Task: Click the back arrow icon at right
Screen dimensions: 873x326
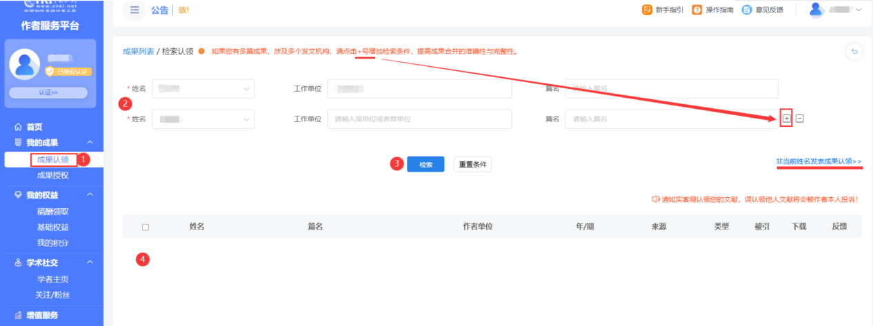Action: (854, 51)
